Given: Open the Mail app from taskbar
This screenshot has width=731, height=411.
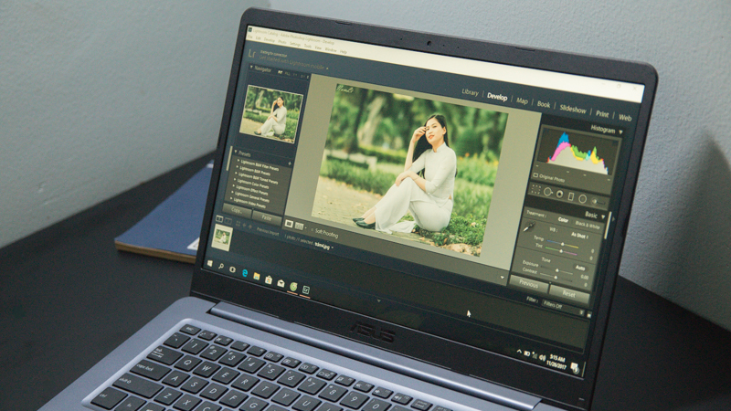Looking at the screenshot, I should tap(281, 283).
